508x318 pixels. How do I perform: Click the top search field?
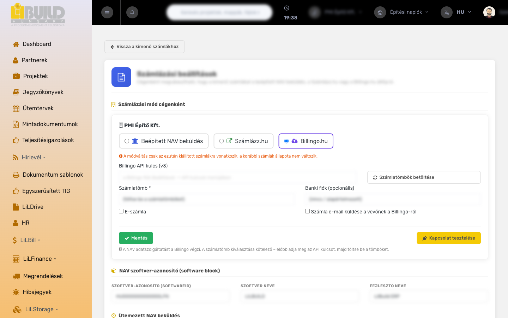point(219,12)
